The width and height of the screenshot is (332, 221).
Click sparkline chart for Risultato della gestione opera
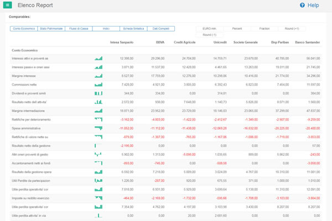tap(98, 172)
